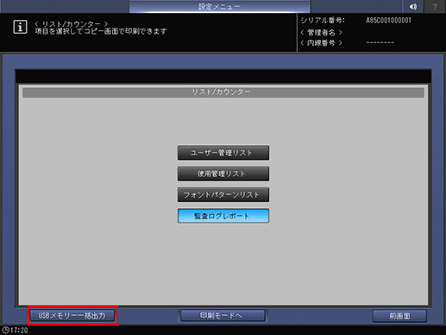Screen dimensions: 446x335
Task: Click USBメモリー一括出力 button
Action: pos(72,315)
